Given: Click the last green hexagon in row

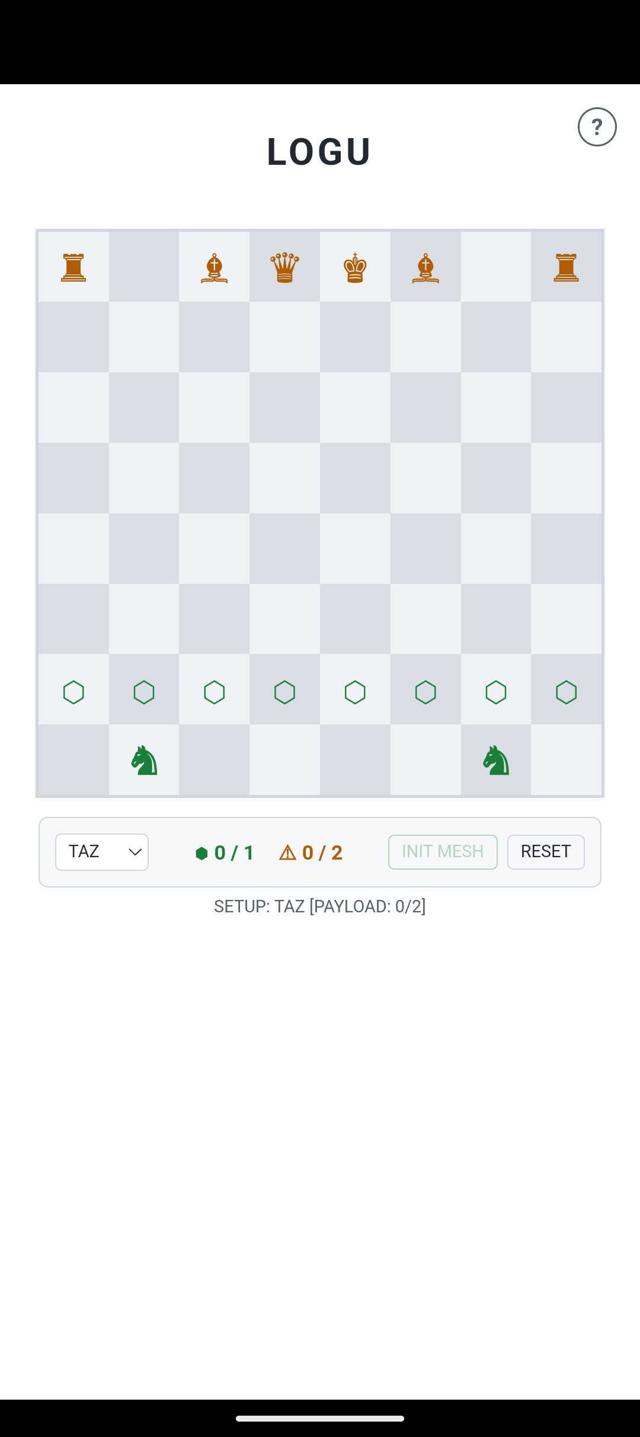Looking at the screenshot, I should click(x=566, y=692).
